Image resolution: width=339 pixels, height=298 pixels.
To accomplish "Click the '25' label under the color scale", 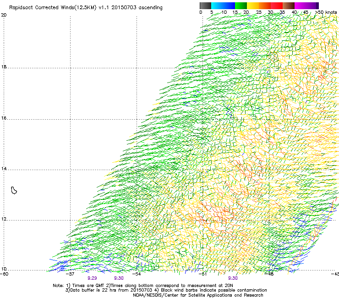I will point(258,12).
